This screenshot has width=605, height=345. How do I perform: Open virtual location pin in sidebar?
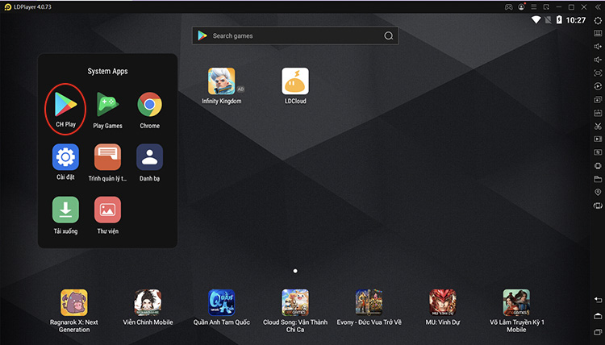point(598,192)
